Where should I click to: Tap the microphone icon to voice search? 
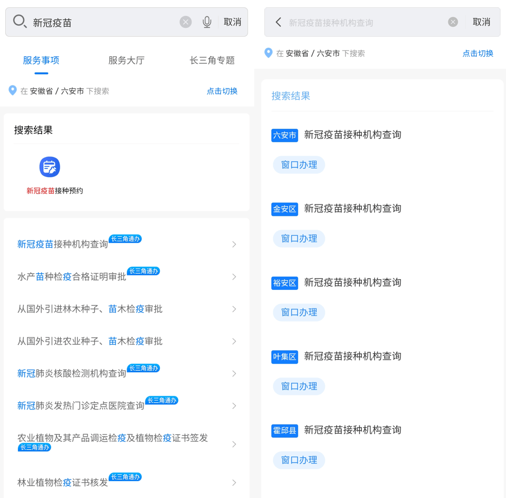coord(207,22)
